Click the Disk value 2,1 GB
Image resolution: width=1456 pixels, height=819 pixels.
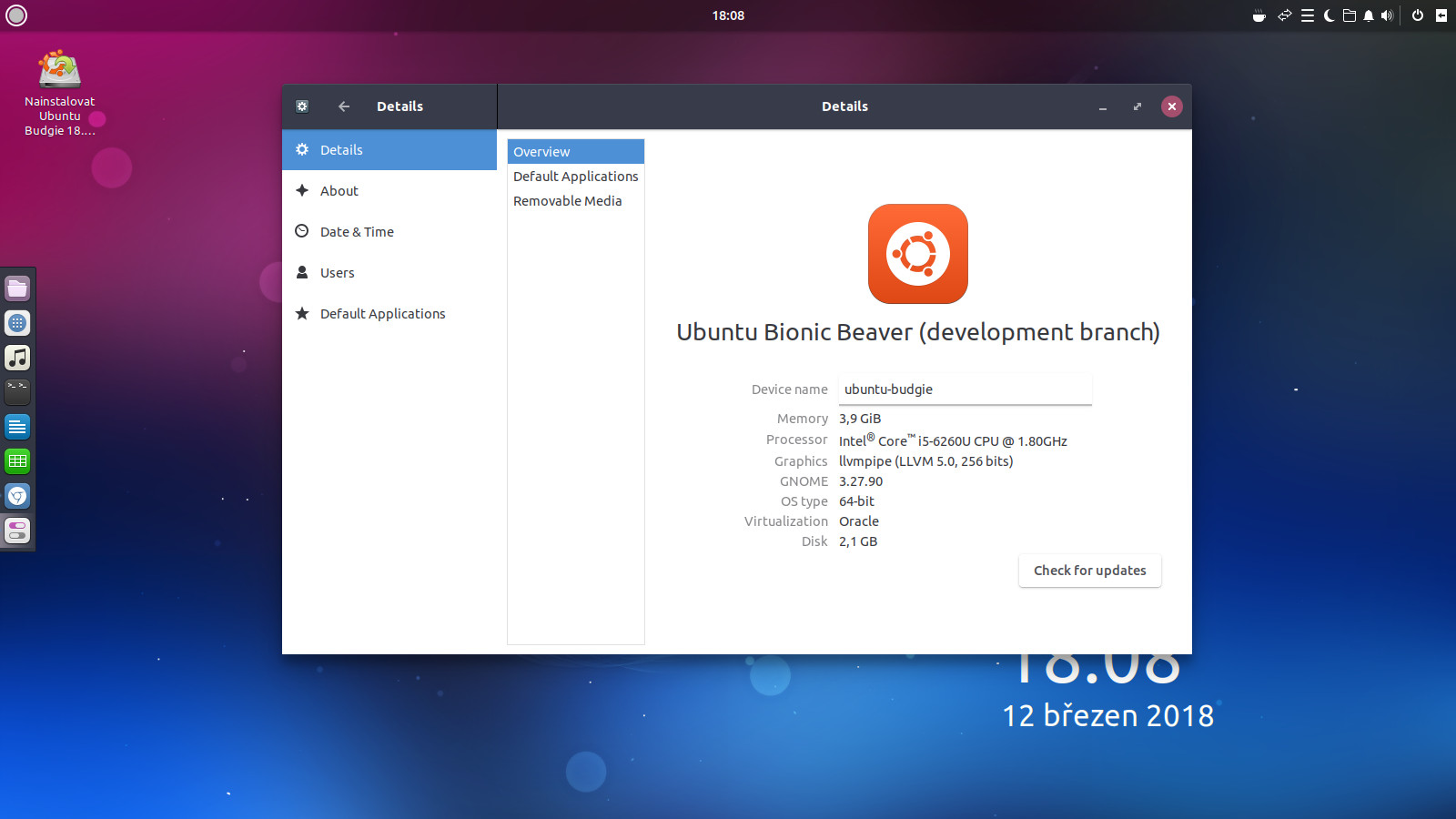tap(858, 541)
